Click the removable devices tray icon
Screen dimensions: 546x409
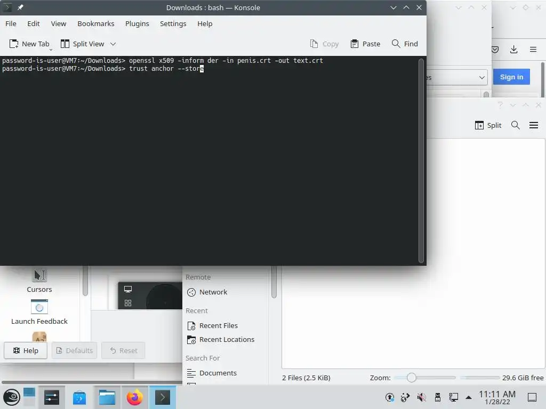tap(438, 397)
